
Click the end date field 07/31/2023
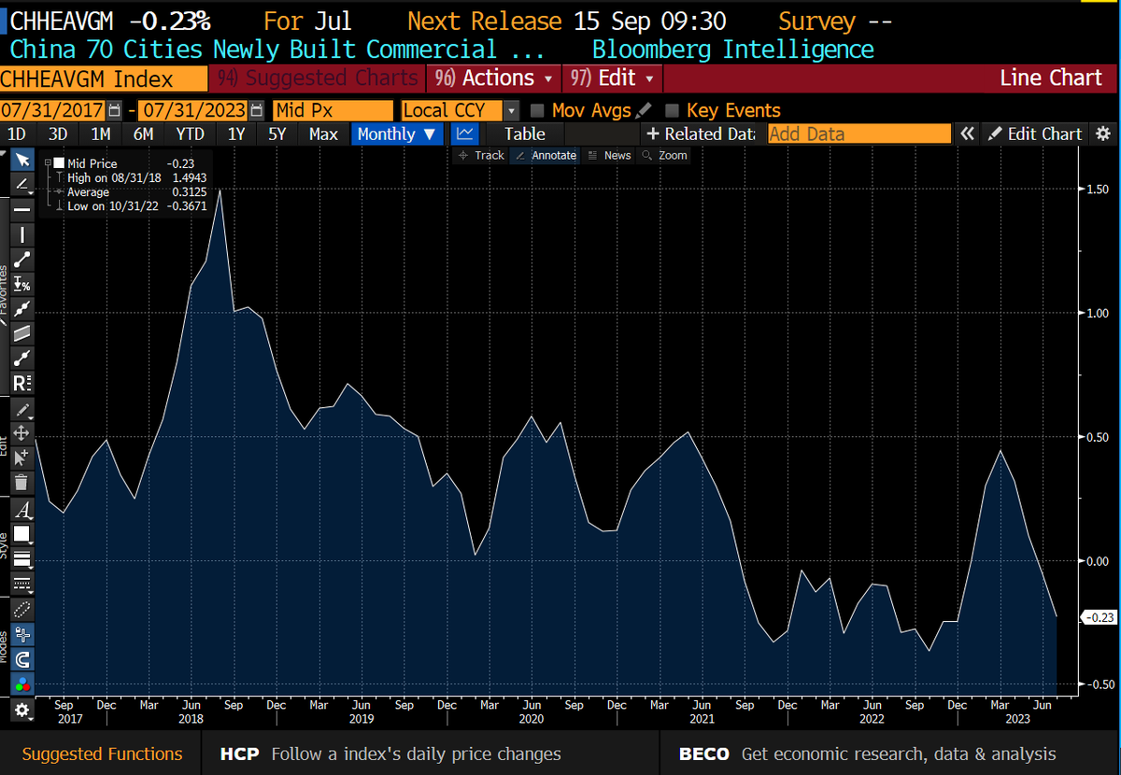tap(192, 110)
